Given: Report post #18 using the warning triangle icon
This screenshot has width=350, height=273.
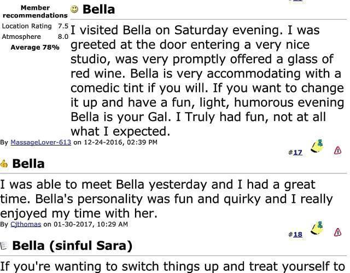Looking at the screenshot, I should (x=338, y=233).
